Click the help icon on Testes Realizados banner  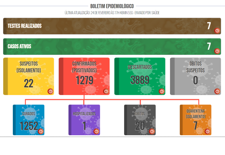coord(217,31)
